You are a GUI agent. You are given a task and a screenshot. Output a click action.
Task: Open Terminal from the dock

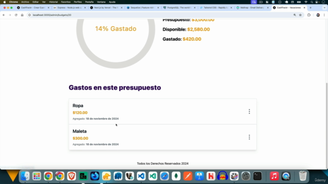point(257,176)
